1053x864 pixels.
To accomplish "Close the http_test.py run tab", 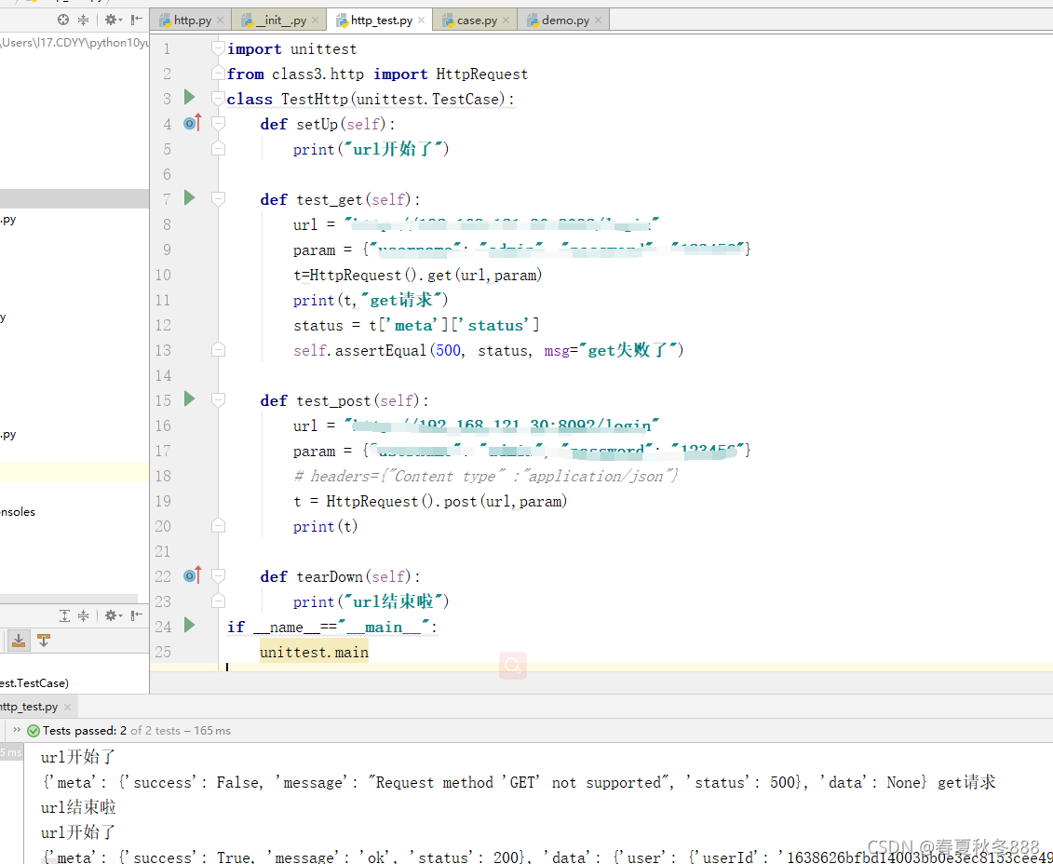I will [67, 707].
